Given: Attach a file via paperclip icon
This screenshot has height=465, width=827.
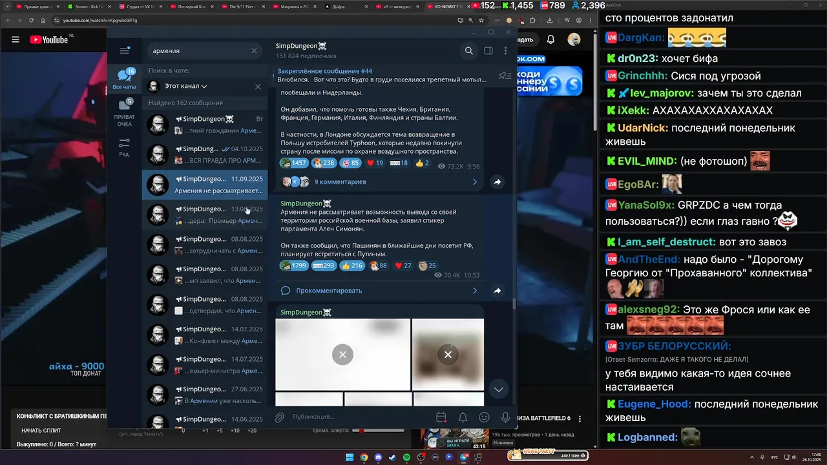Looking at the screenshot, I should (x=279, y=417).
